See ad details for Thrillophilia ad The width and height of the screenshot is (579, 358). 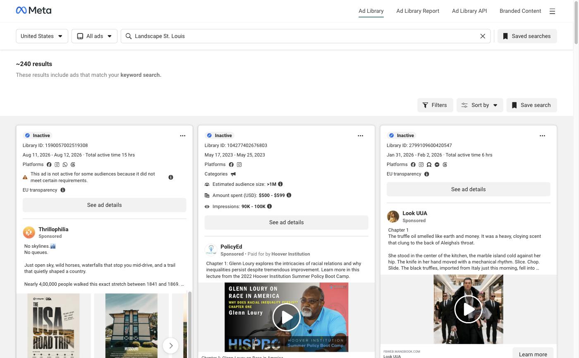104,205
